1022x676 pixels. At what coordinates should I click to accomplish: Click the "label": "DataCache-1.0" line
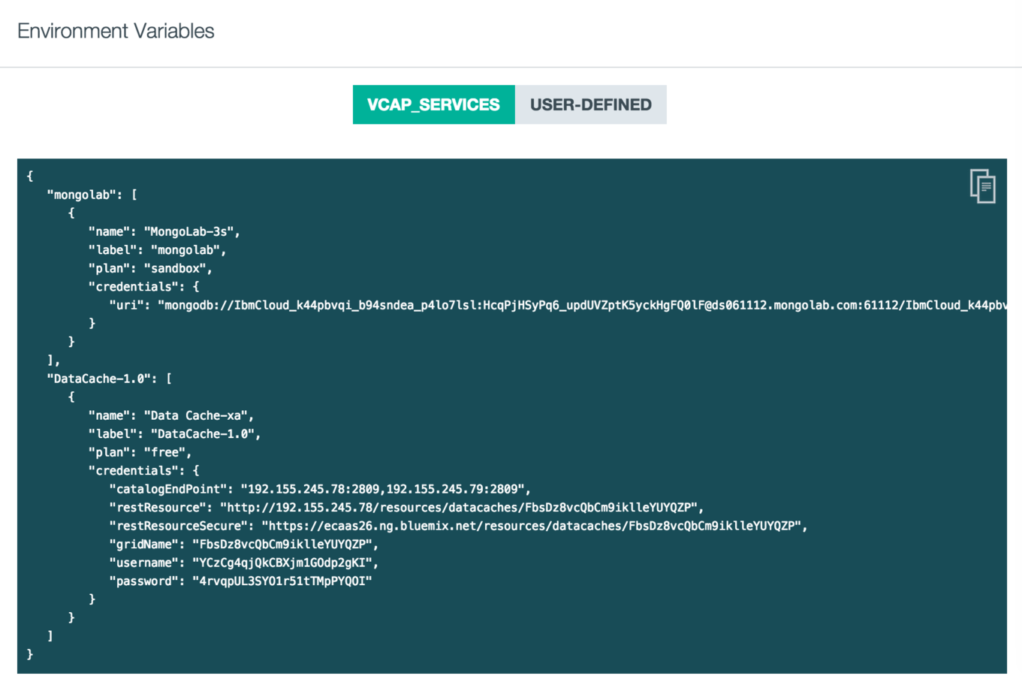175,434
